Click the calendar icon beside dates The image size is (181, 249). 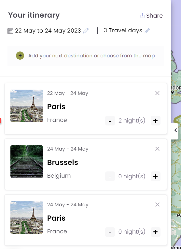(10, 31)
